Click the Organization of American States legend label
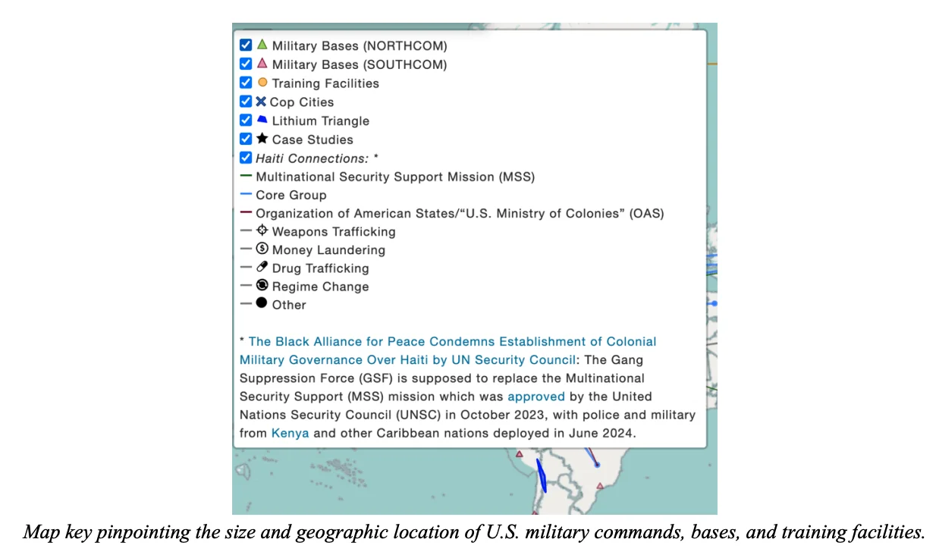This screenshot has width=939, height=558. tap(460, 214)
